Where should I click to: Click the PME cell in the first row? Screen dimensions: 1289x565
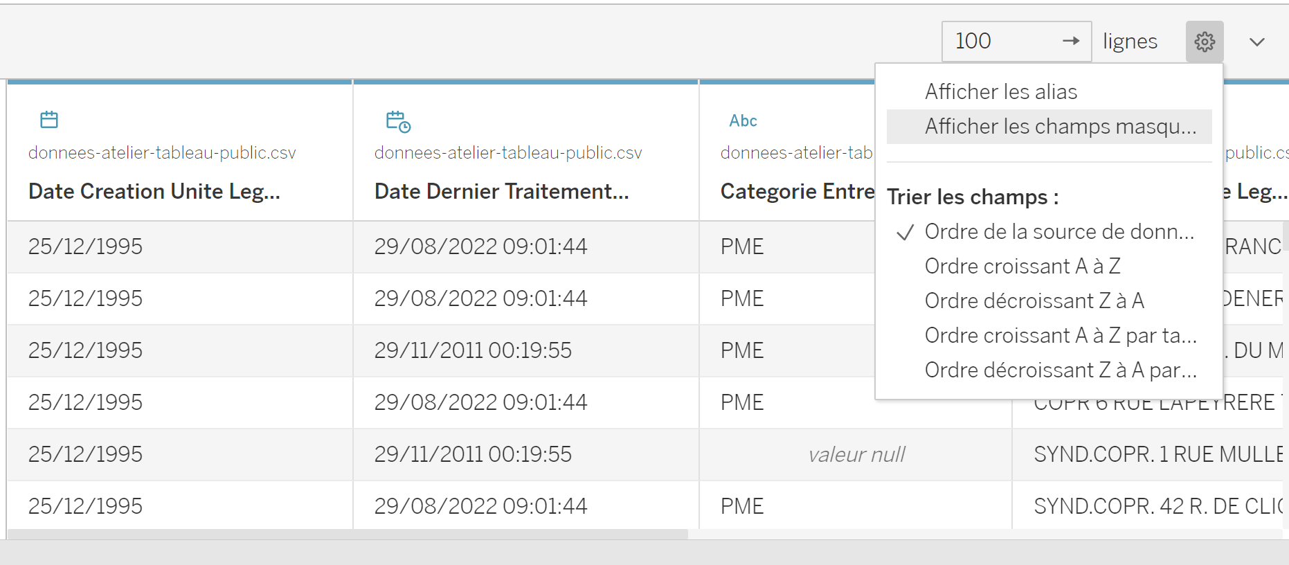tap(787, 247)
